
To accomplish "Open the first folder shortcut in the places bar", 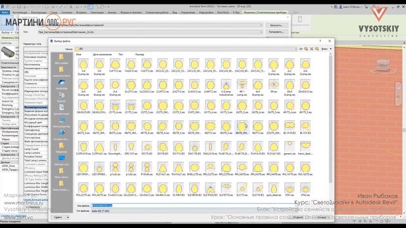I will pyautogui.click(x=62, y=59).
